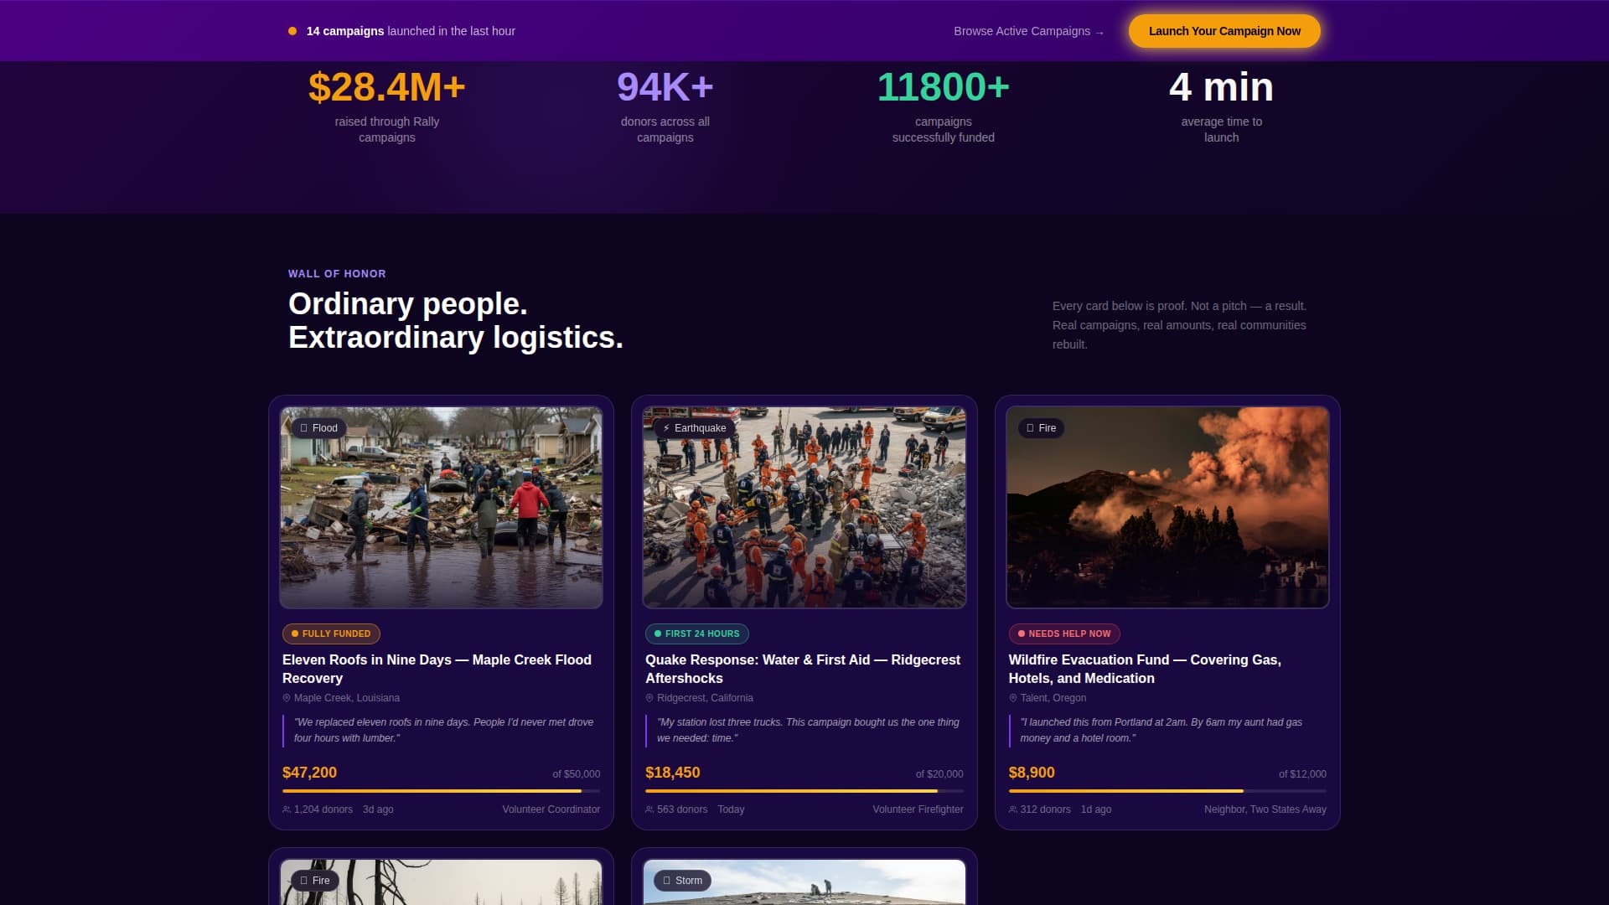This screenshot has height=905, width=1609.
Task: Click the Flood category badge on Maple Creek photo
Action: click(x=318, y=428)
